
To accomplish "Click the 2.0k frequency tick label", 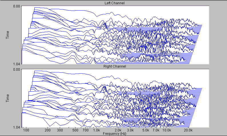I will 118,130.
